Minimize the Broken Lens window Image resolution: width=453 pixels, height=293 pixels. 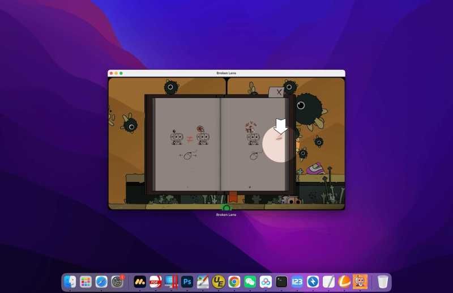tap(116, 73)
